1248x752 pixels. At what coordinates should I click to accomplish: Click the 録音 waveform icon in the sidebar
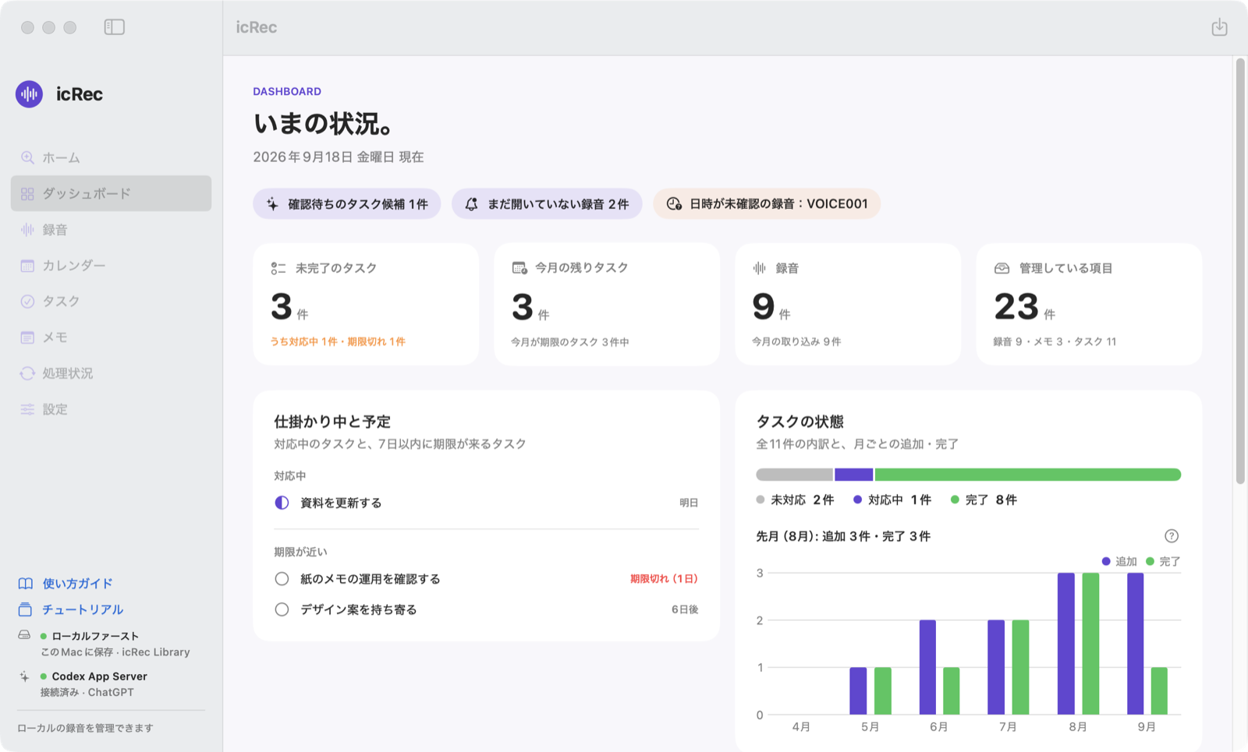click(x=27, y=230)
